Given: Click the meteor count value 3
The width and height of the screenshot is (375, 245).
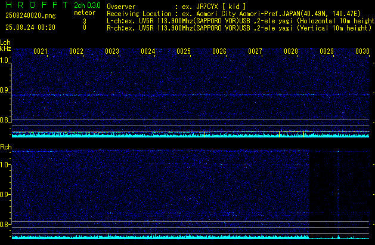Looking at the screenshot, I should point(85,22).
